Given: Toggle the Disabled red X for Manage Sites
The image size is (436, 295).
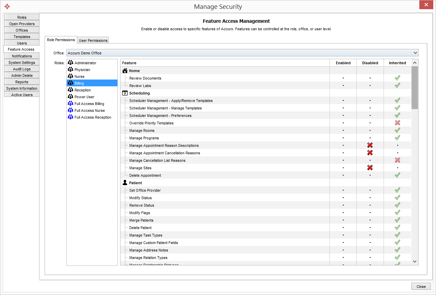Looking at the screenshot, I should [x=370, y=168].
